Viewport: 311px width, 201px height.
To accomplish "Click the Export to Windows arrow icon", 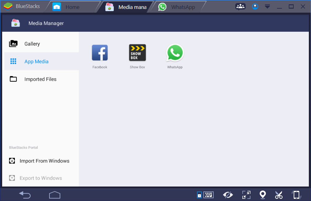I will coord(12,178).
